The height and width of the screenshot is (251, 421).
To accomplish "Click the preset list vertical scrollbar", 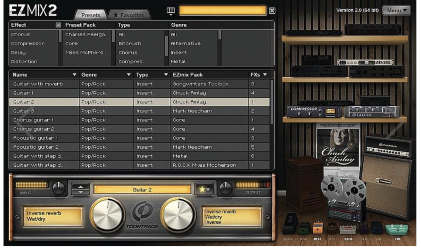I will click(272, 102).
